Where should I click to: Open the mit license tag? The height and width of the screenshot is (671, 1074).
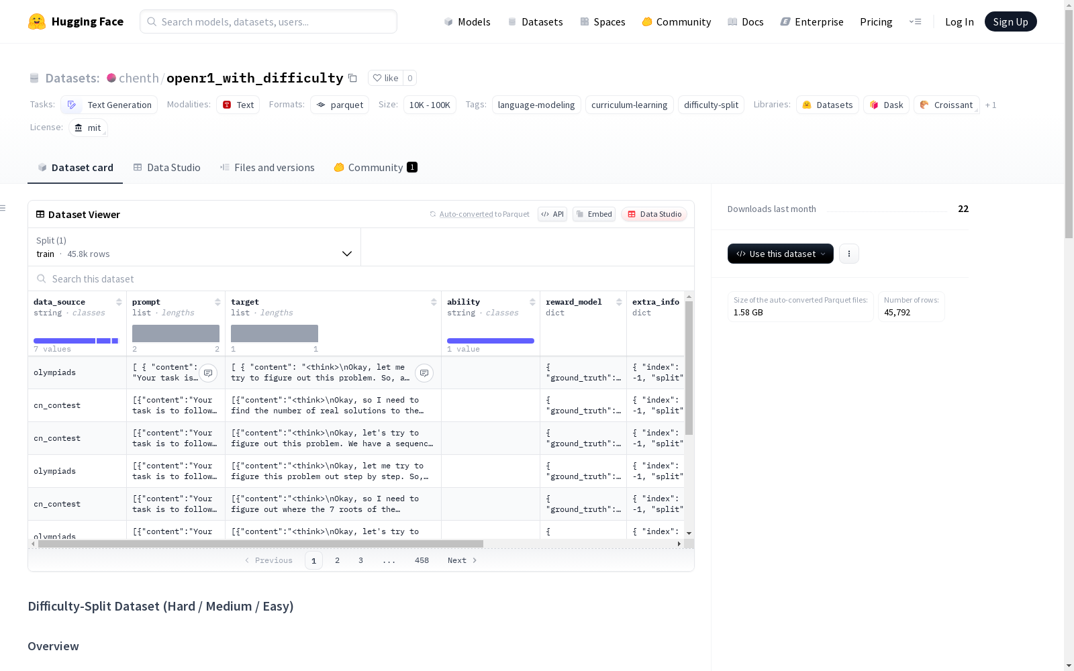(x=88, y=127)
